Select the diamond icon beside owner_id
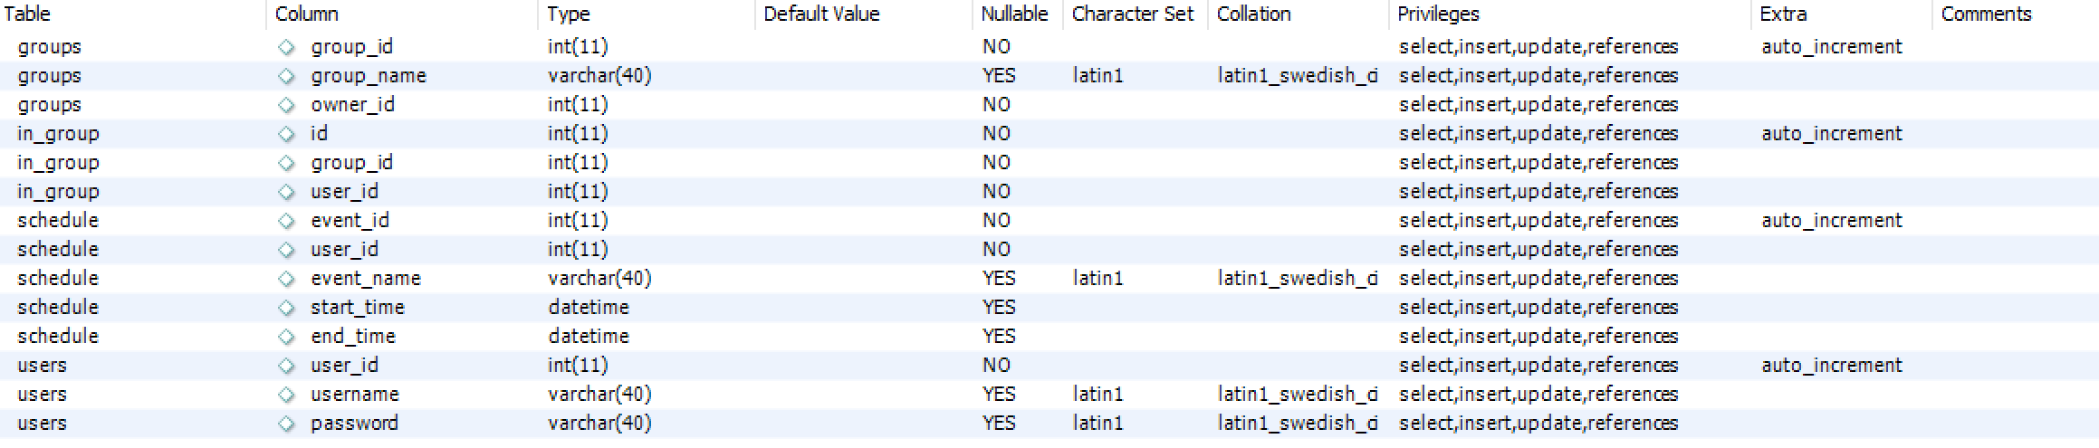 coord(286,105)
